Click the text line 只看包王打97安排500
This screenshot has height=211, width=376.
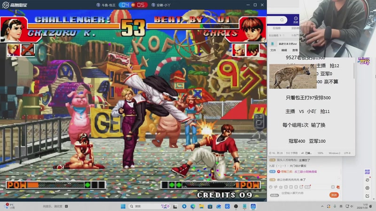click(308, 98)
